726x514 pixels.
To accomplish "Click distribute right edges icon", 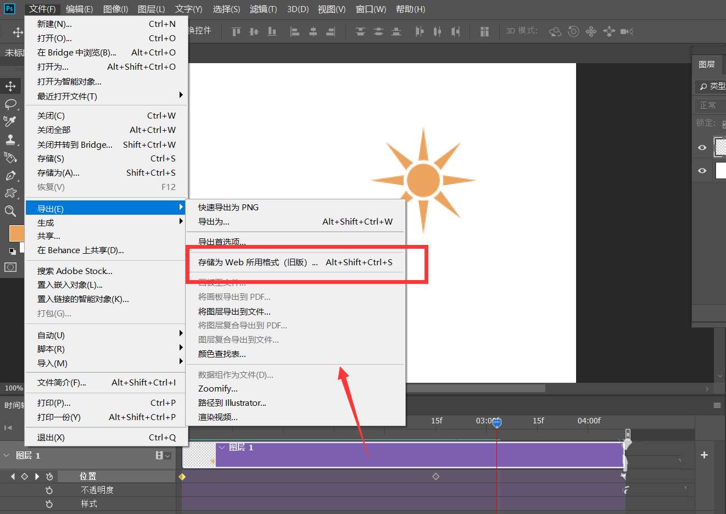I will 455,31.
